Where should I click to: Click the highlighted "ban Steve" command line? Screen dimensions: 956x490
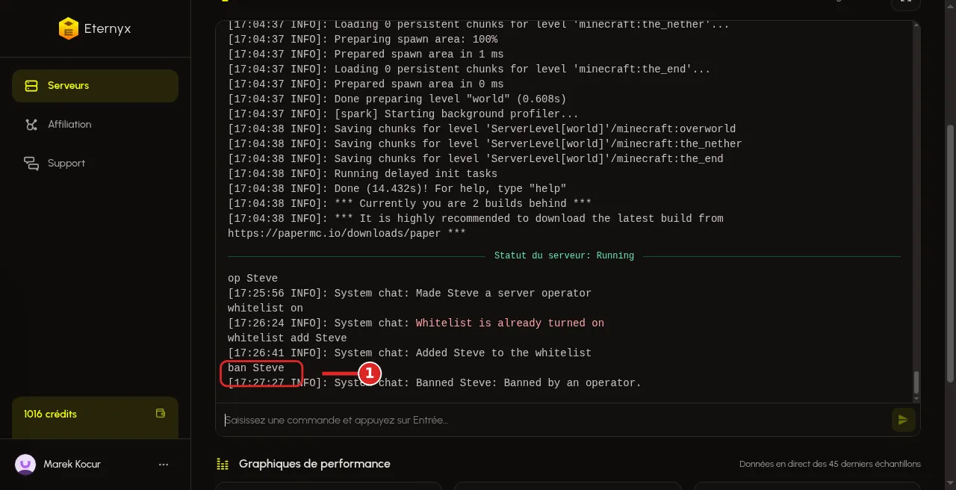coord(256,368)
